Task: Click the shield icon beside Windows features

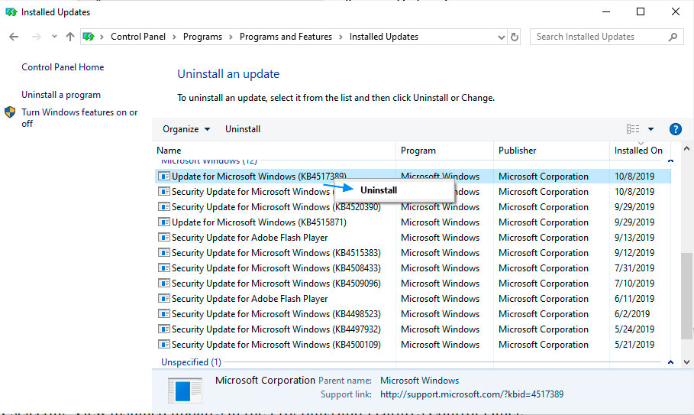Action: [10, 112]
